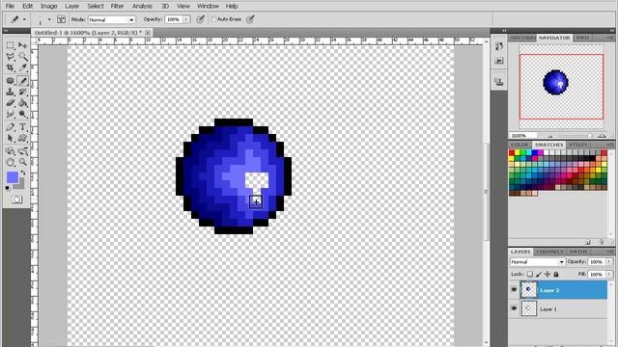The height and width of the screenshot is (347, 618).
Task: Toggle lock all for the layer
Action: pos(556,274)
